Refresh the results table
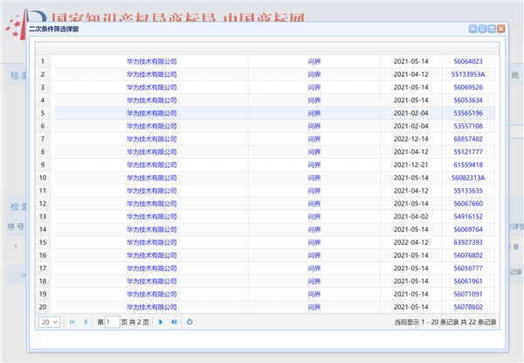 click(x=190, y=322)
